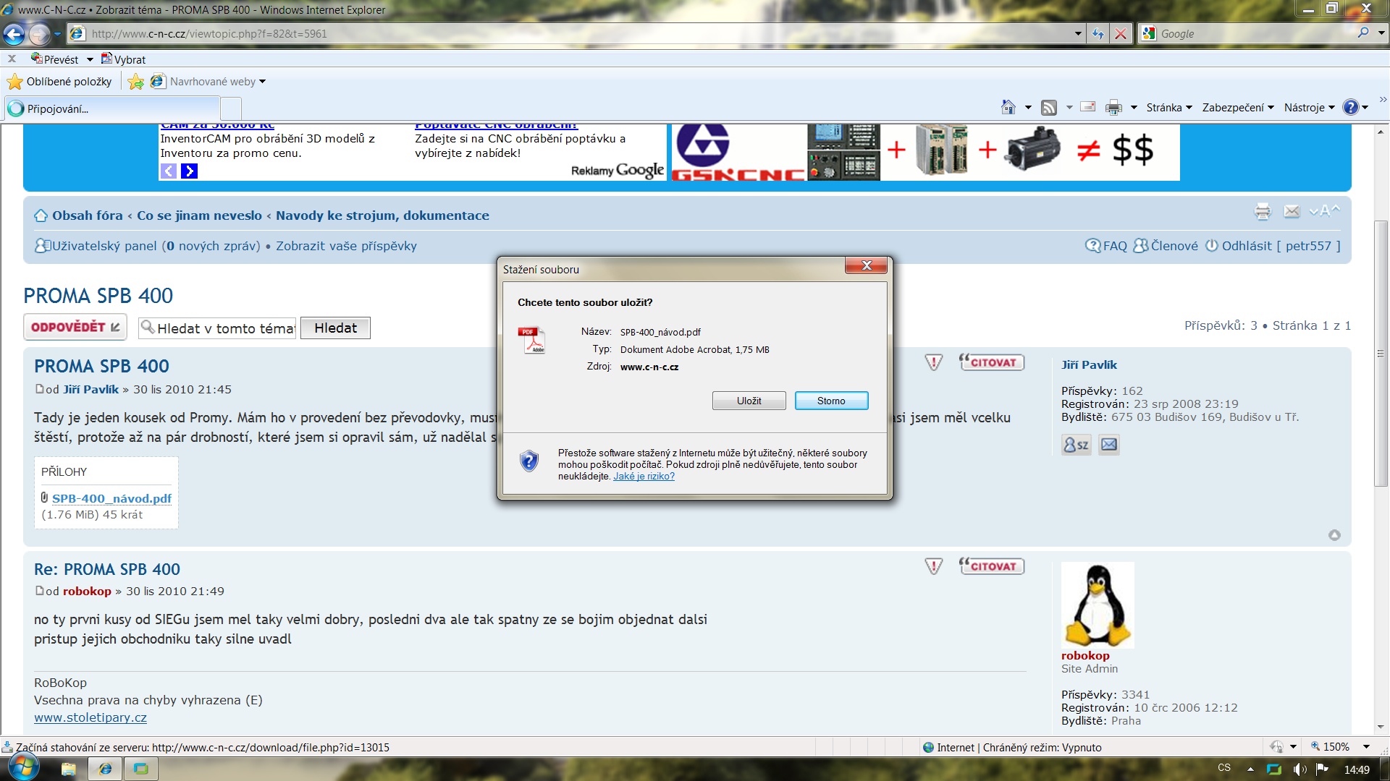Image resolution: width=1390 pixels, height=781 pixels.
Task: Click the Home icon in the command bar
Action: click(x=1008, y=108)
